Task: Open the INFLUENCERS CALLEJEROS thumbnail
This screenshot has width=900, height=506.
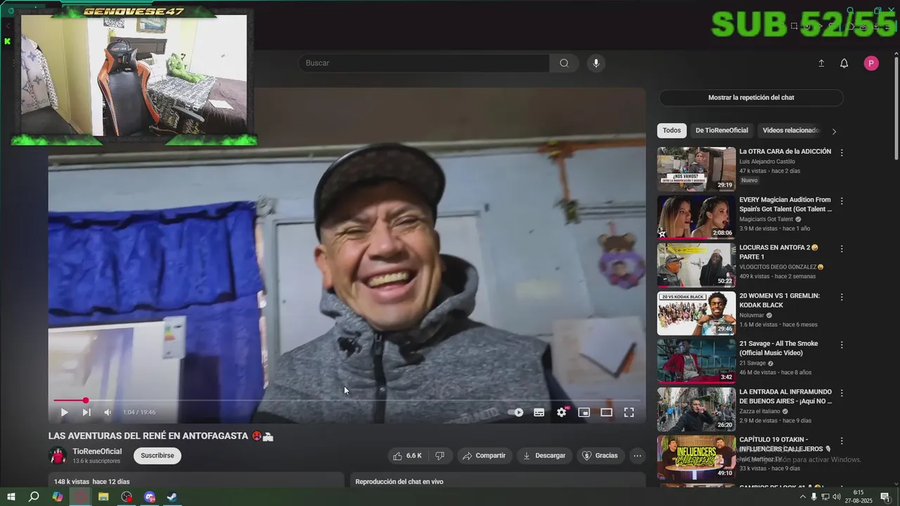Action: 696,458
